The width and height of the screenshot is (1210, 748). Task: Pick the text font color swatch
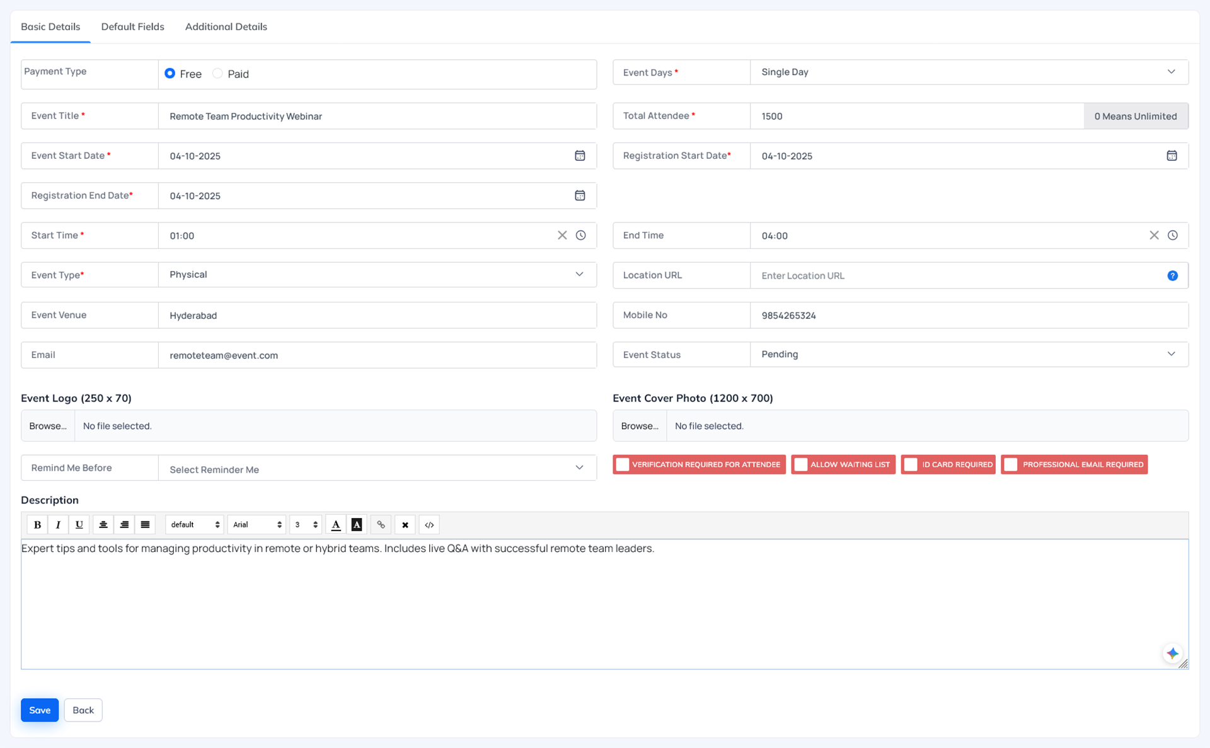[x=336, y=524]
